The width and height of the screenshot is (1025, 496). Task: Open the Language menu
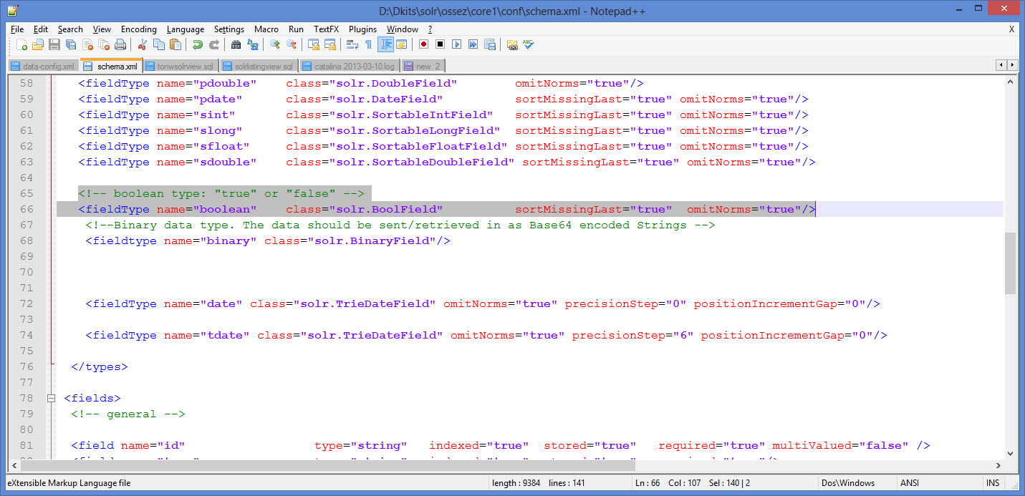point(186,29)
